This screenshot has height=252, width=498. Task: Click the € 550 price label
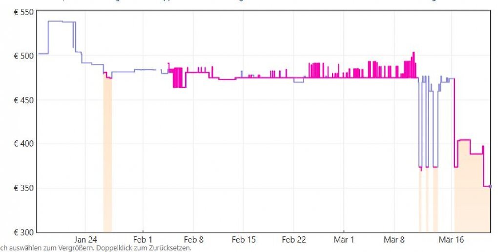point(23,13)
